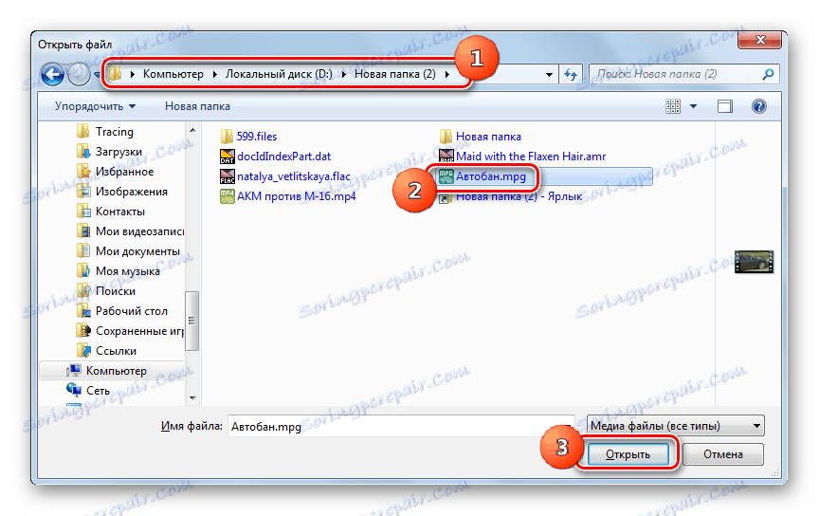This screenshot has height=516, width=819.
Task: Click the sidebar scrollbar up arrow
Action: click(x=192, y=130)
